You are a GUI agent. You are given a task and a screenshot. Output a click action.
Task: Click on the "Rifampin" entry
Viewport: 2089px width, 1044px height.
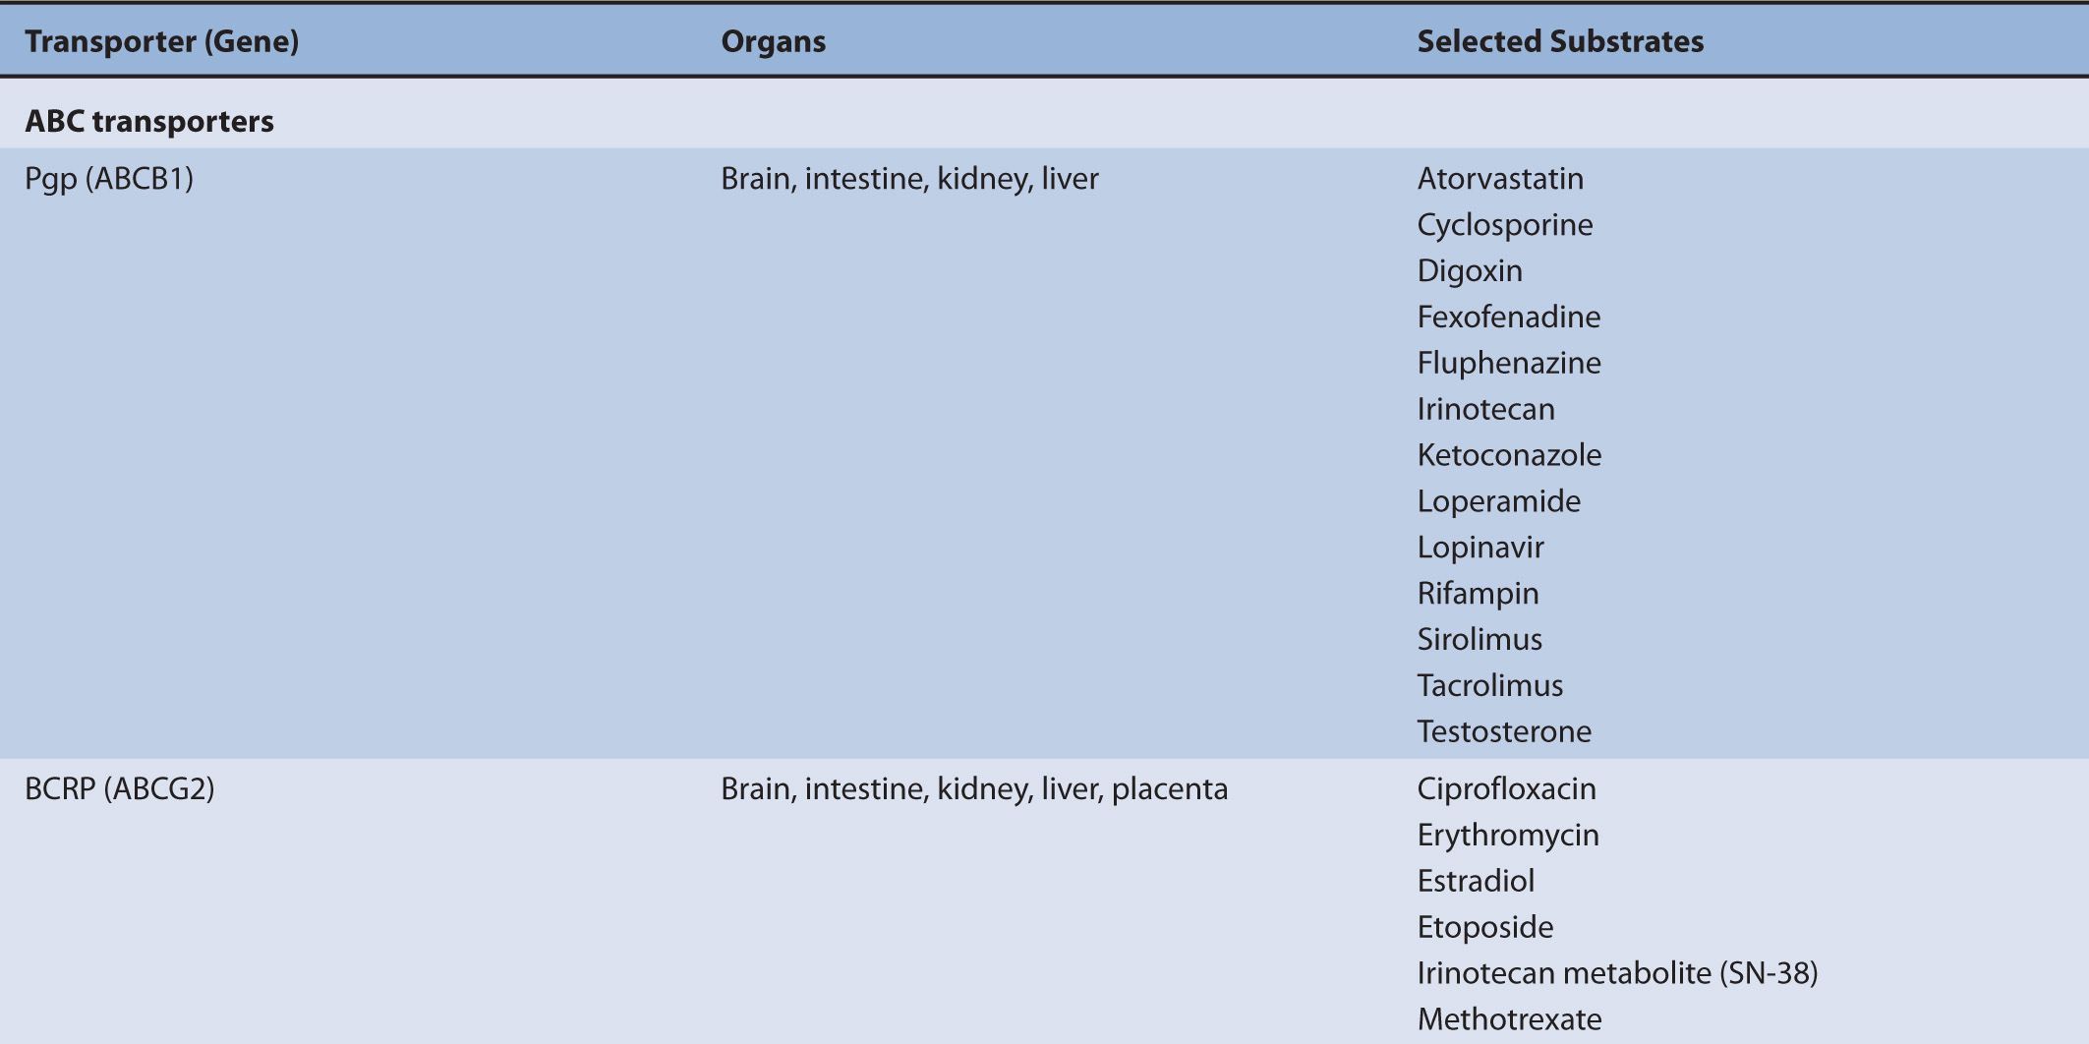click(1478, 594)
